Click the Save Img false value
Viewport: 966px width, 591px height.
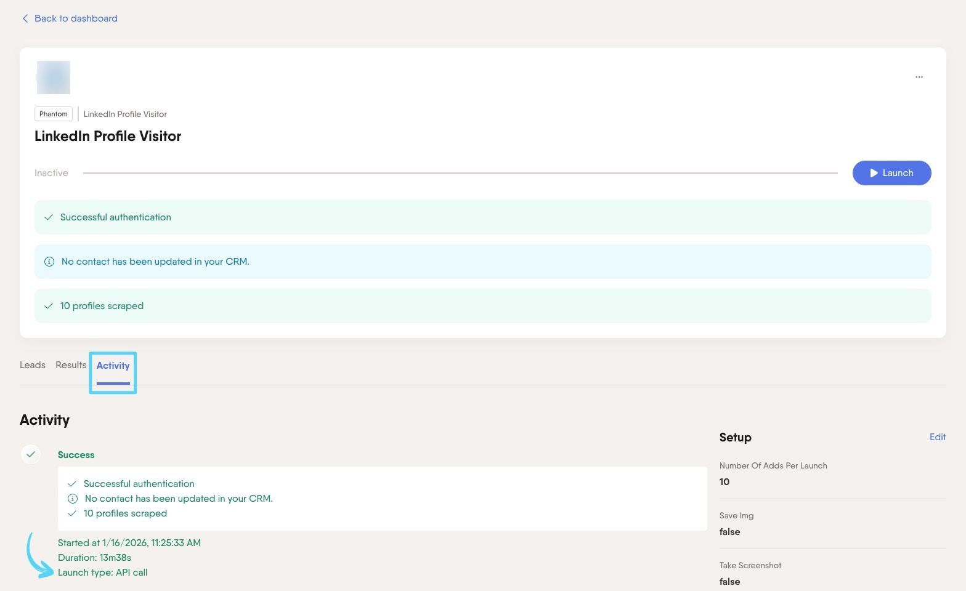pos(729,532)
